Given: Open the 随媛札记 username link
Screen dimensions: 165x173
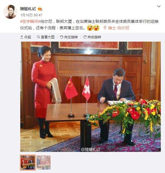Looking at the screenshot, I should click(x=28, y=9).
